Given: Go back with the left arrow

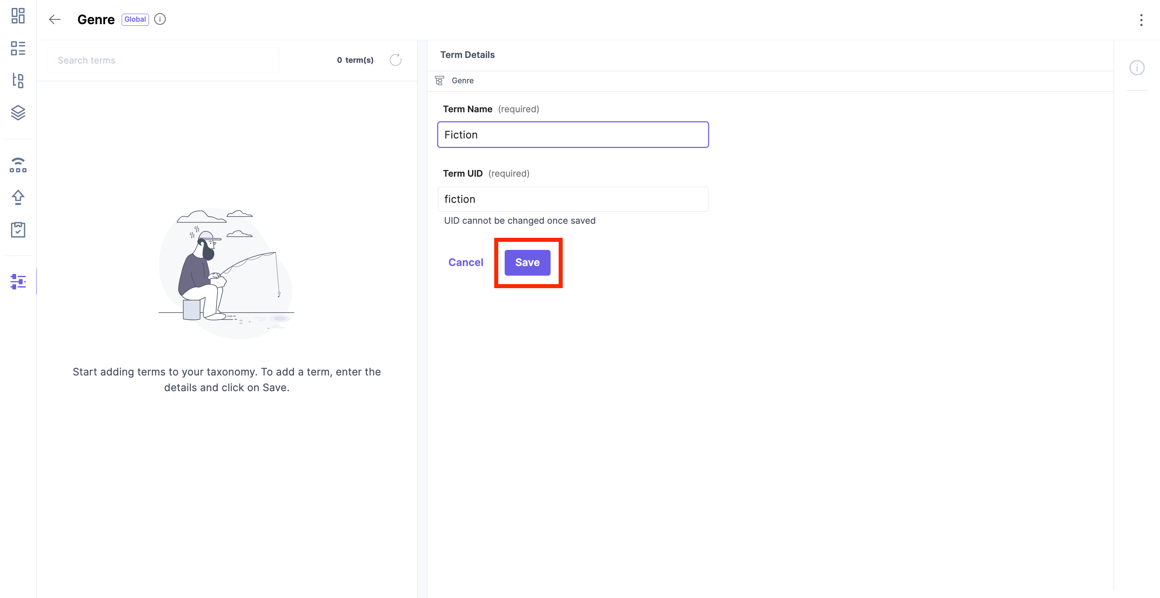Looking at the screenshot, I should [55, 19].
